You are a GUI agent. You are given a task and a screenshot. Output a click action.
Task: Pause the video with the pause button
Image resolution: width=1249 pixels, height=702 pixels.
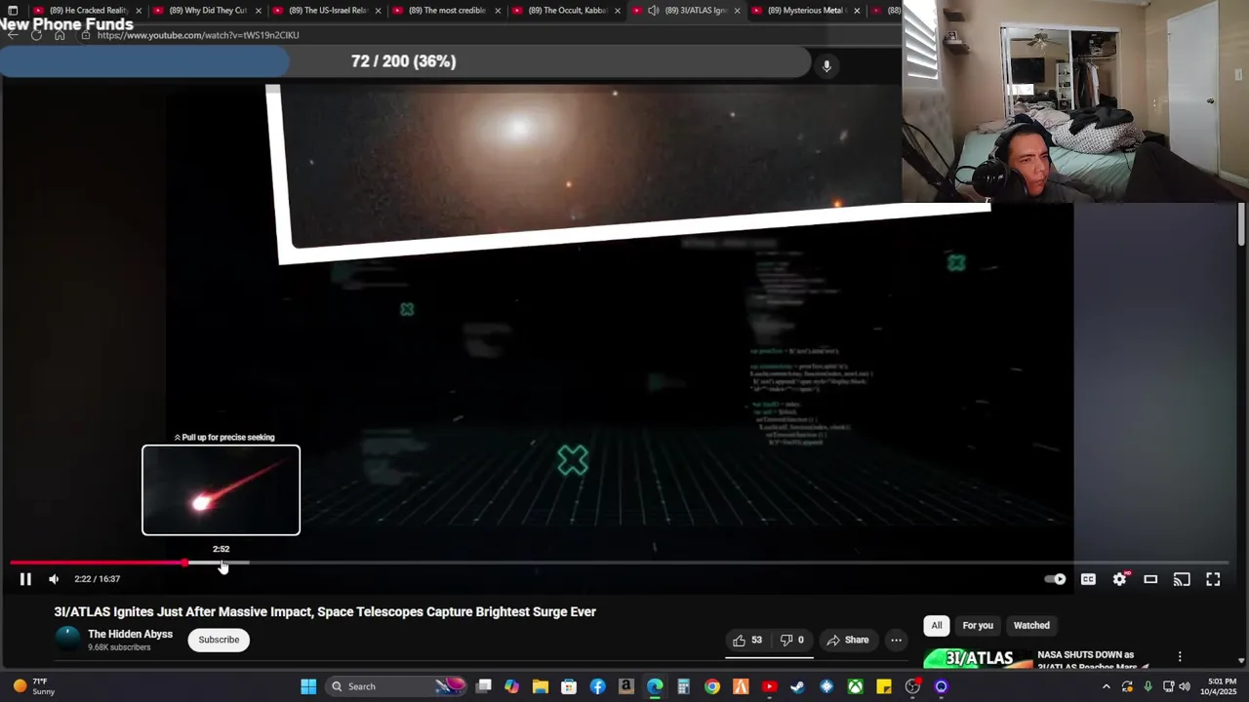click(x=25, y=579)
